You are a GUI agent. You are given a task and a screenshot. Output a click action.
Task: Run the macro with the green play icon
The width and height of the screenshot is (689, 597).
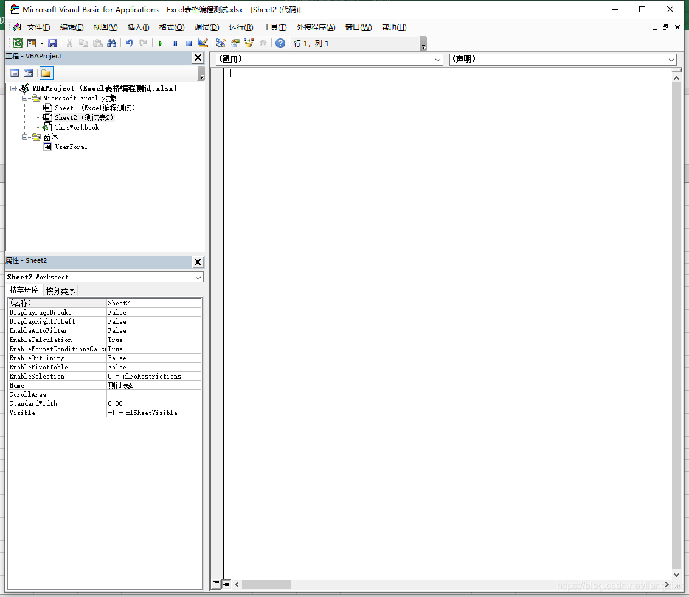coord(161,43)
